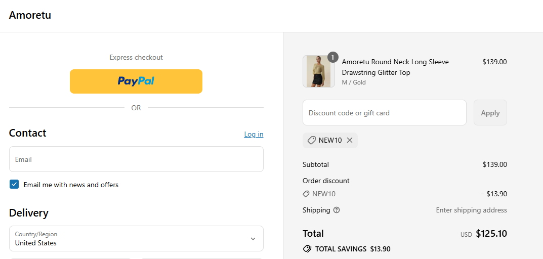
Task: Click the variant text M / Gold
Action: click(354, 82)
